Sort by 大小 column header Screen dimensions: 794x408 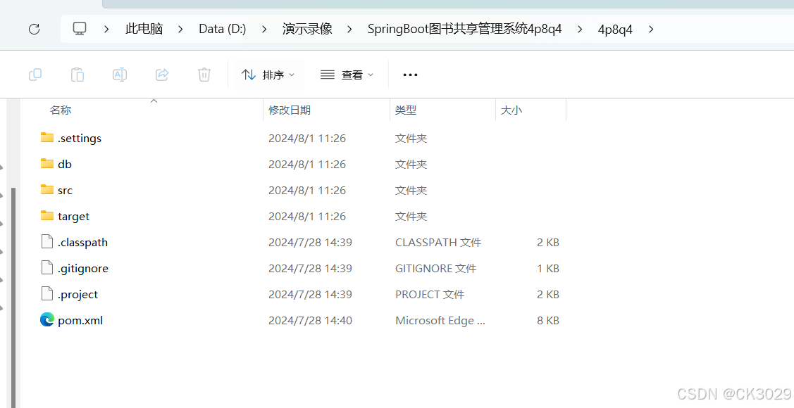click(511, 110)
